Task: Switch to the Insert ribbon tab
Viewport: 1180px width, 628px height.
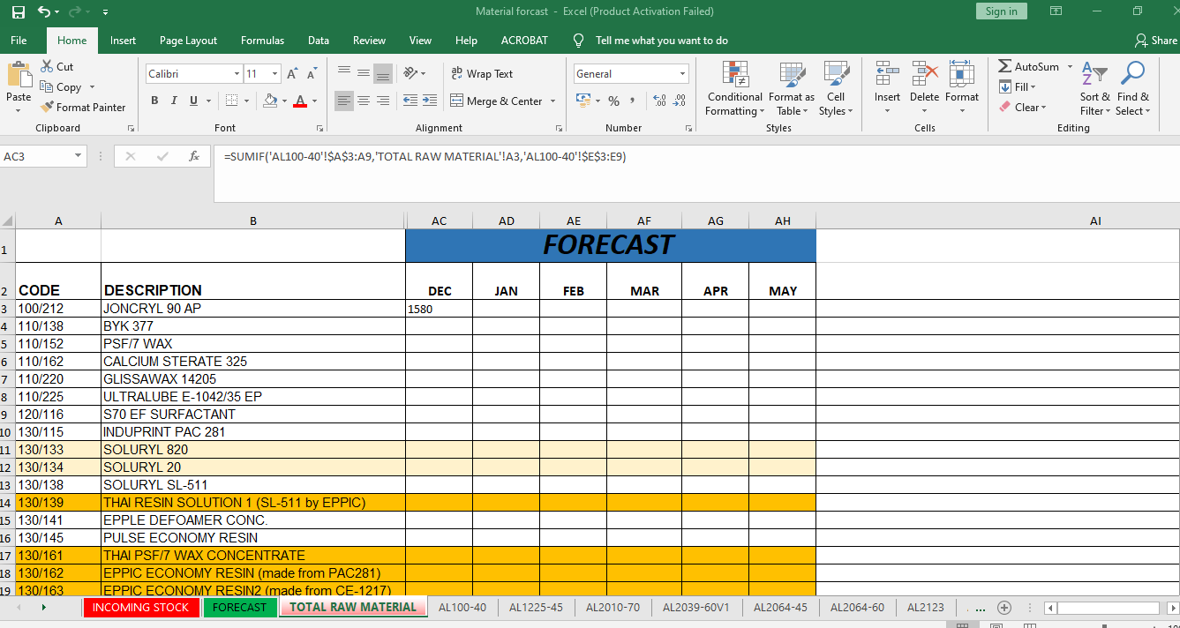Action: [x=123, y=41]
